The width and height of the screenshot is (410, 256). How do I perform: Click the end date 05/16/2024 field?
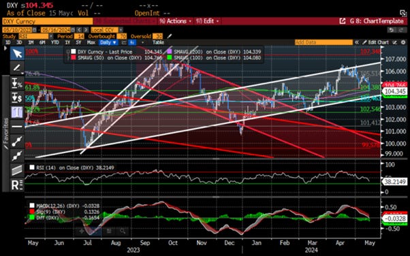point(56,30)
